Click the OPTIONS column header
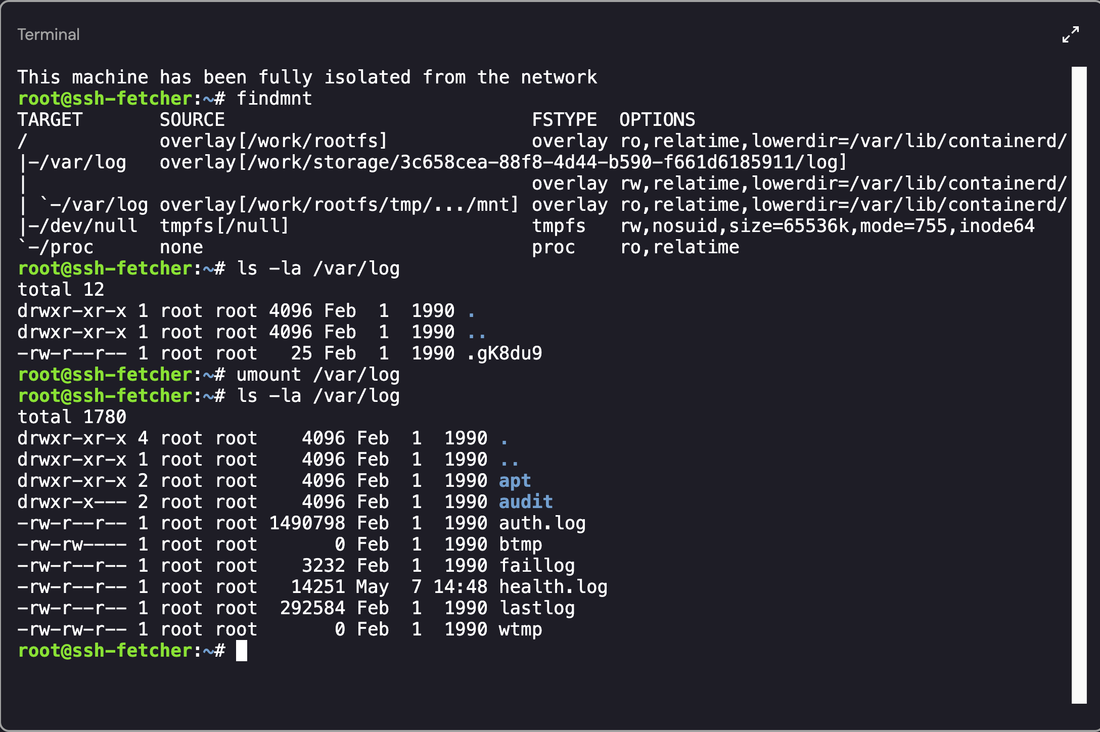1100x732 pixels. coord(657,120)
